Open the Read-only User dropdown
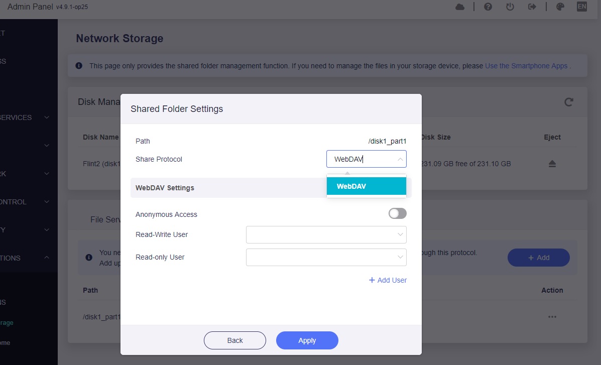 tap(326, 257)
